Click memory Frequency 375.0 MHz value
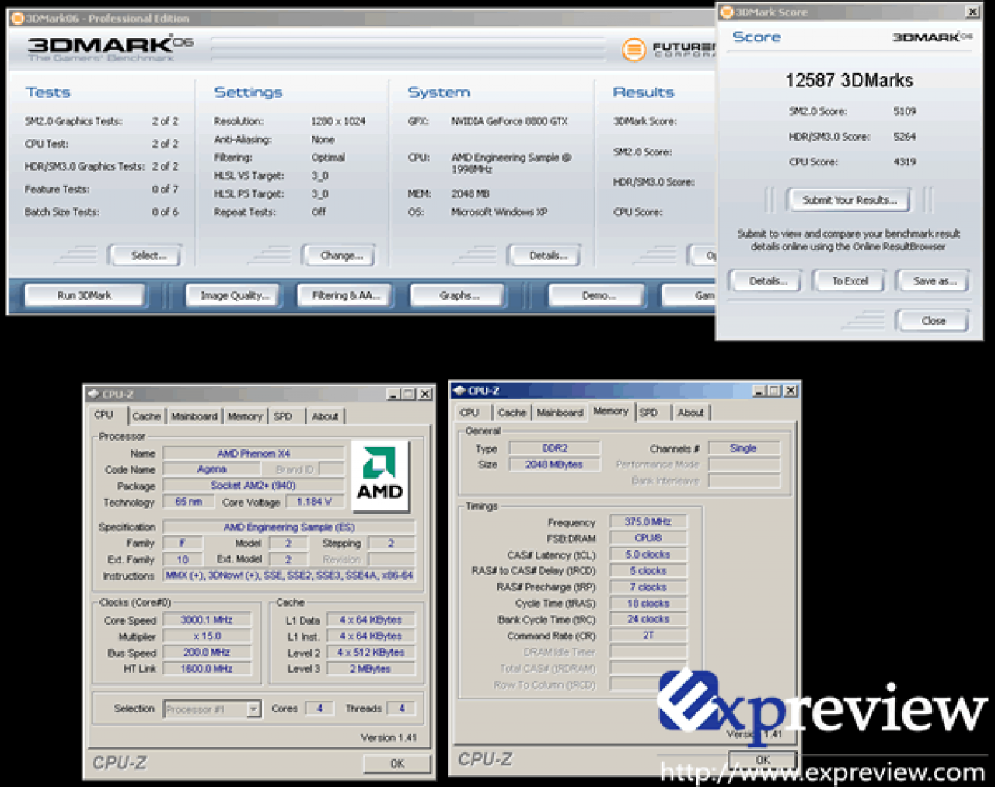Viewport: 995px width, 787px height. [648, 522]
